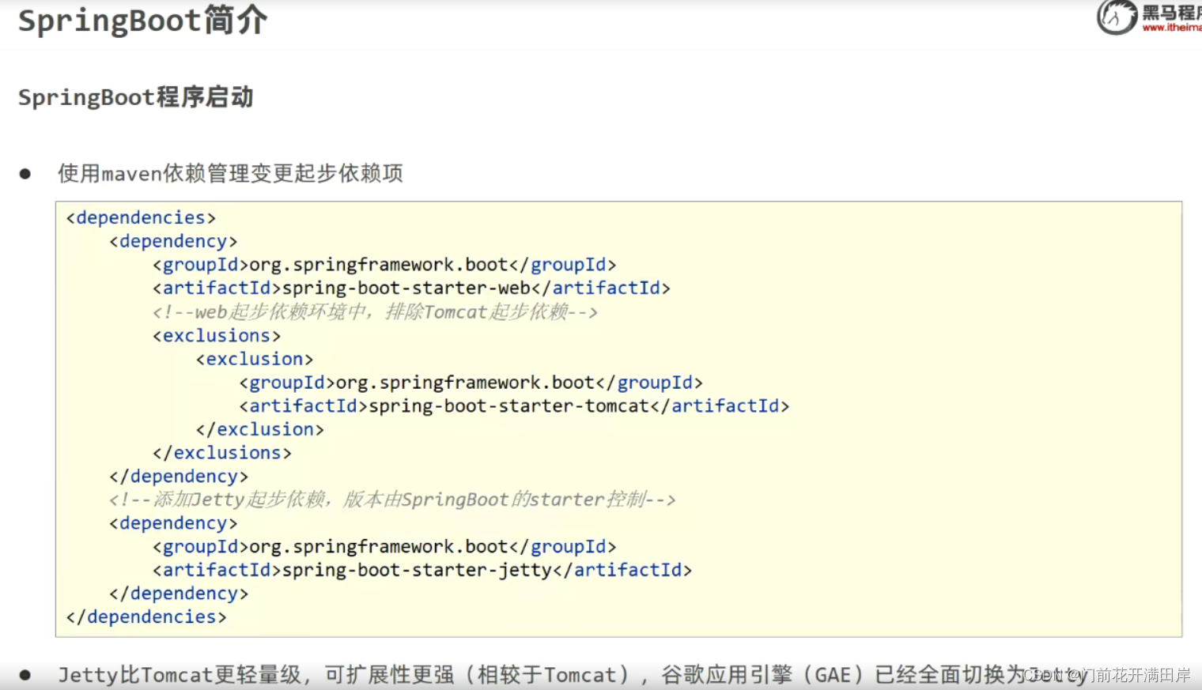Viewport: 1202px width, 690px height.
Task: Click the sentence "Jetty比Tomcat更轻量级"
Action: click(x=180, y=675)
